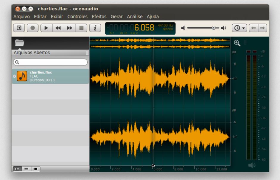Image resolution: width=280 pixels, height=180 pixels.
Task: Click the Arquivos Abertos panel header
Action: pyautogui.click(x=50, y=53)
